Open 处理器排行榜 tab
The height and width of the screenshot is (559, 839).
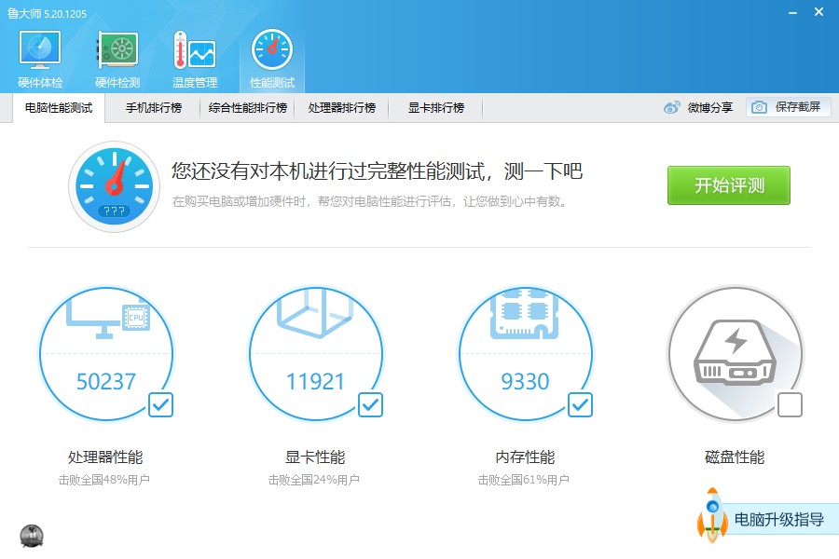[342, 108]
